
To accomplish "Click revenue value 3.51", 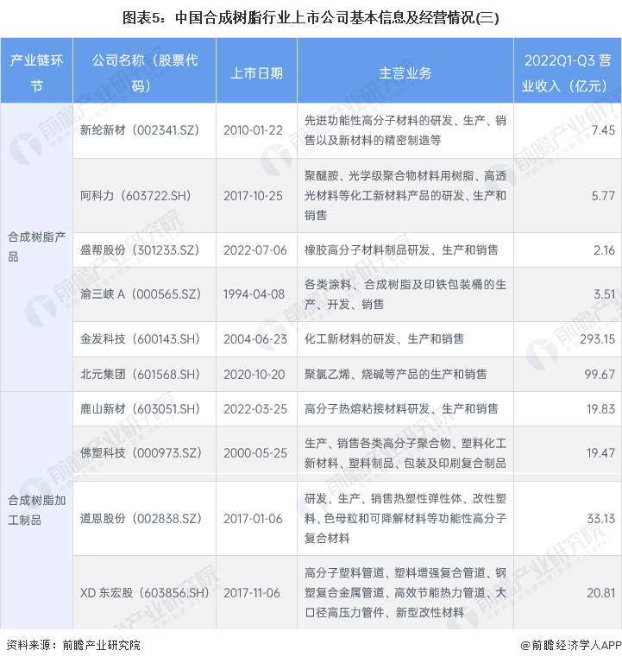I will [x=604, y=294].
